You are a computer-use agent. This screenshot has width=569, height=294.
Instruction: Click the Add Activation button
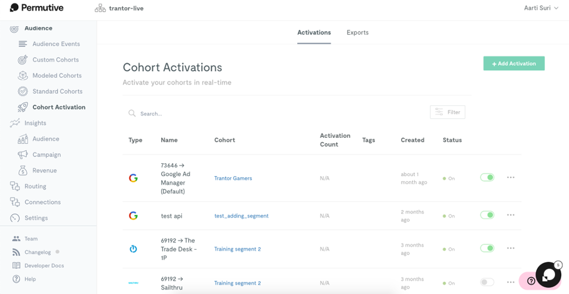pos(514,63)
